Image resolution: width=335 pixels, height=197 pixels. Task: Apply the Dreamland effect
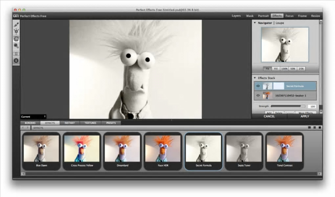click(x=123, y=151)
